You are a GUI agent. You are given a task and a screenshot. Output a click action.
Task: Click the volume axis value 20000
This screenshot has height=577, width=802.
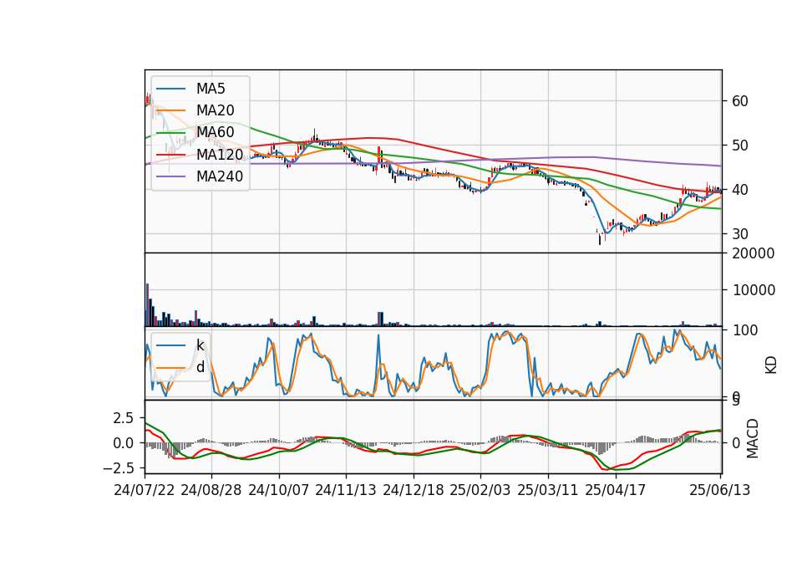click(754, 253)
